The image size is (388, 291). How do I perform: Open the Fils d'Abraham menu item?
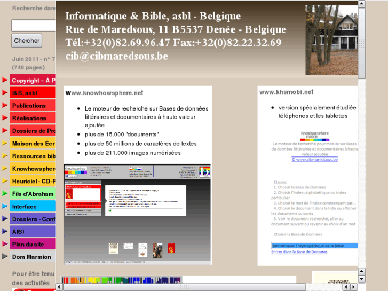(33, 194)
